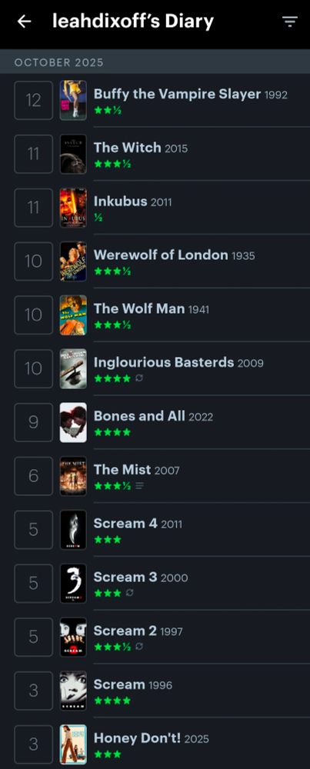
Task: Tap rewatch icon on Inglourious Basterds
Action: pos(138,378)
